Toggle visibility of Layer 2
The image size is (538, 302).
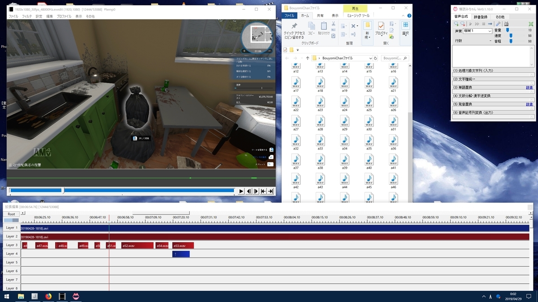click(x=12, y=236)
